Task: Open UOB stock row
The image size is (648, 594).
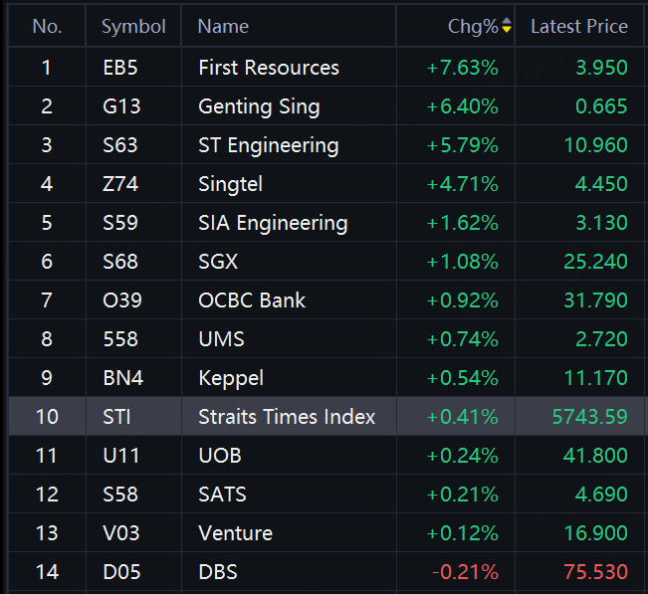Action: coord(326,456)
